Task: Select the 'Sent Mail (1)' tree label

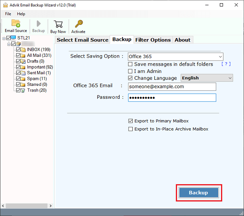Action: point(39,73)
